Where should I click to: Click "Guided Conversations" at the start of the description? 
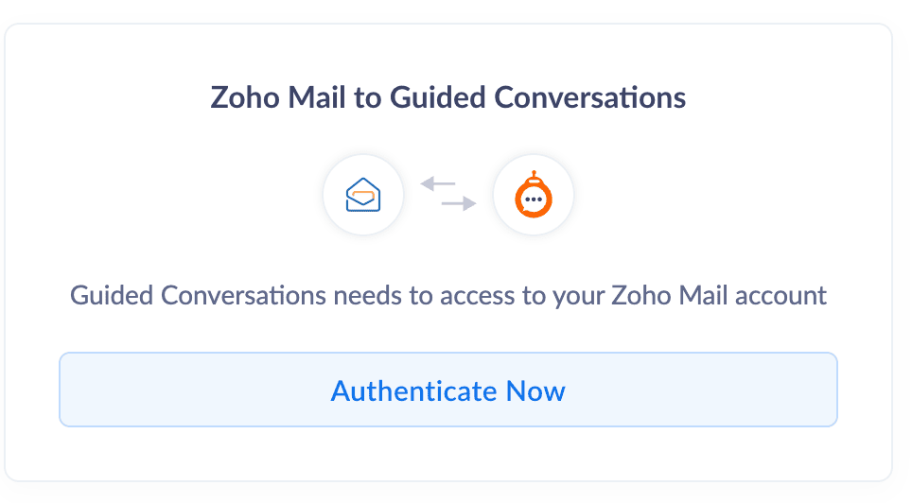tap(199, 295)
